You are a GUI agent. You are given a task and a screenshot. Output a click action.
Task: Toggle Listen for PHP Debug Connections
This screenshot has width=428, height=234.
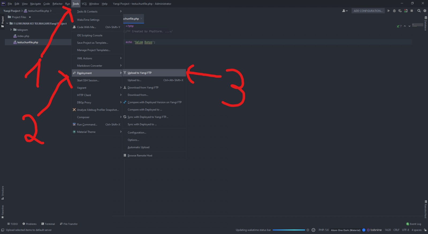coord(406,11)
